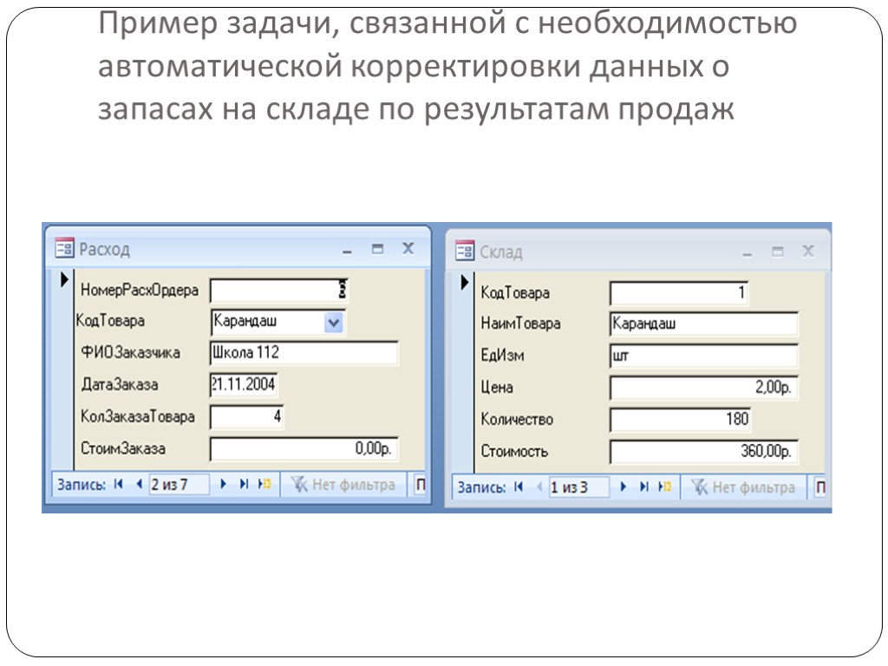Click the НаимТовара field with Карандаш
Screen dimensions: 888x666
(704, 324)
